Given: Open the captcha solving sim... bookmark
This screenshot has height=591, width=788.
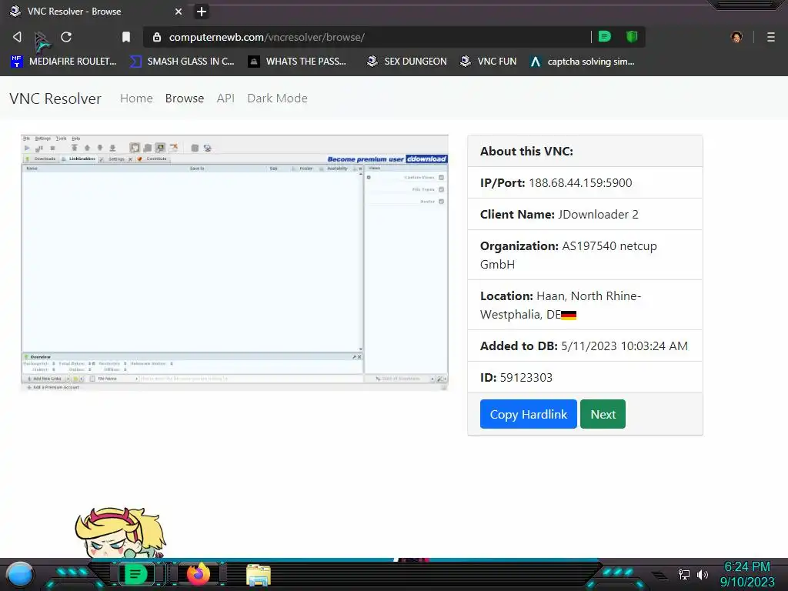Looking at the screenshot, I should pos(582,62).
